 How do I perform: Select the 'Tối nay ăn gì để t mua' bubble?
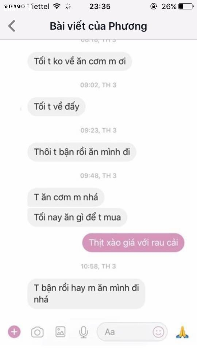(x=77, y=217)
